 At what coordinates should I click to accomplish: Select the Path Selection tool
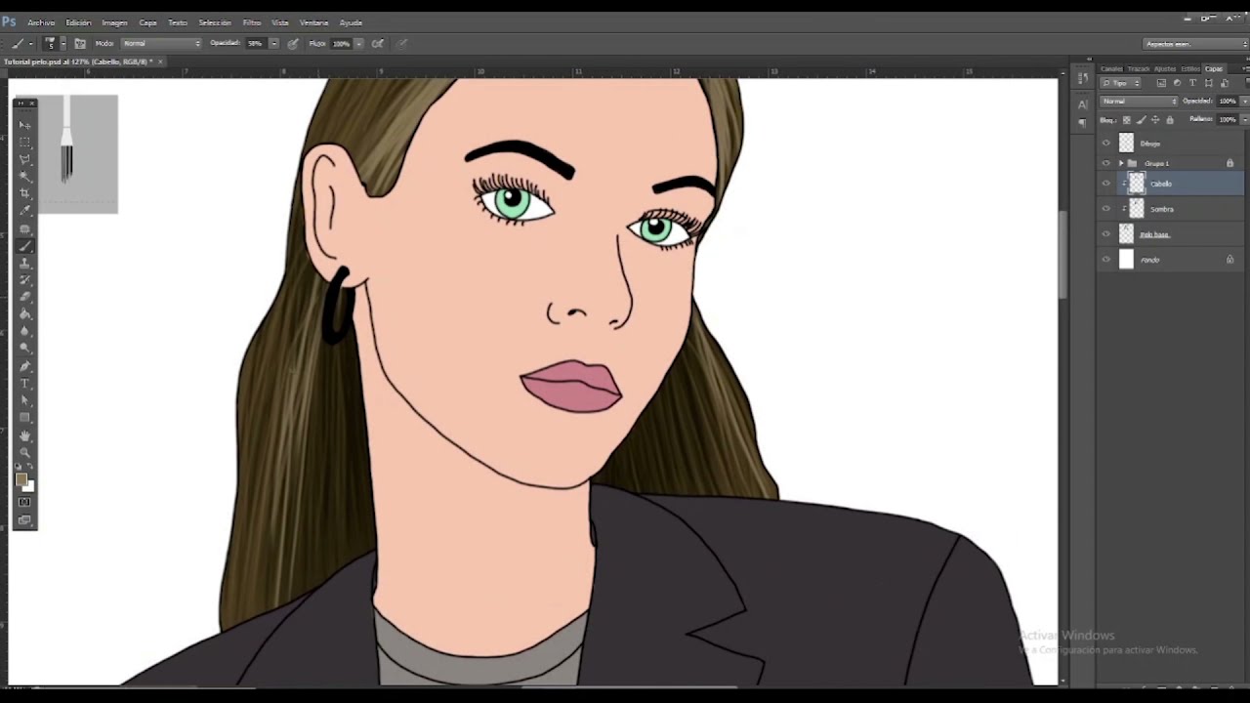(25, 399)
